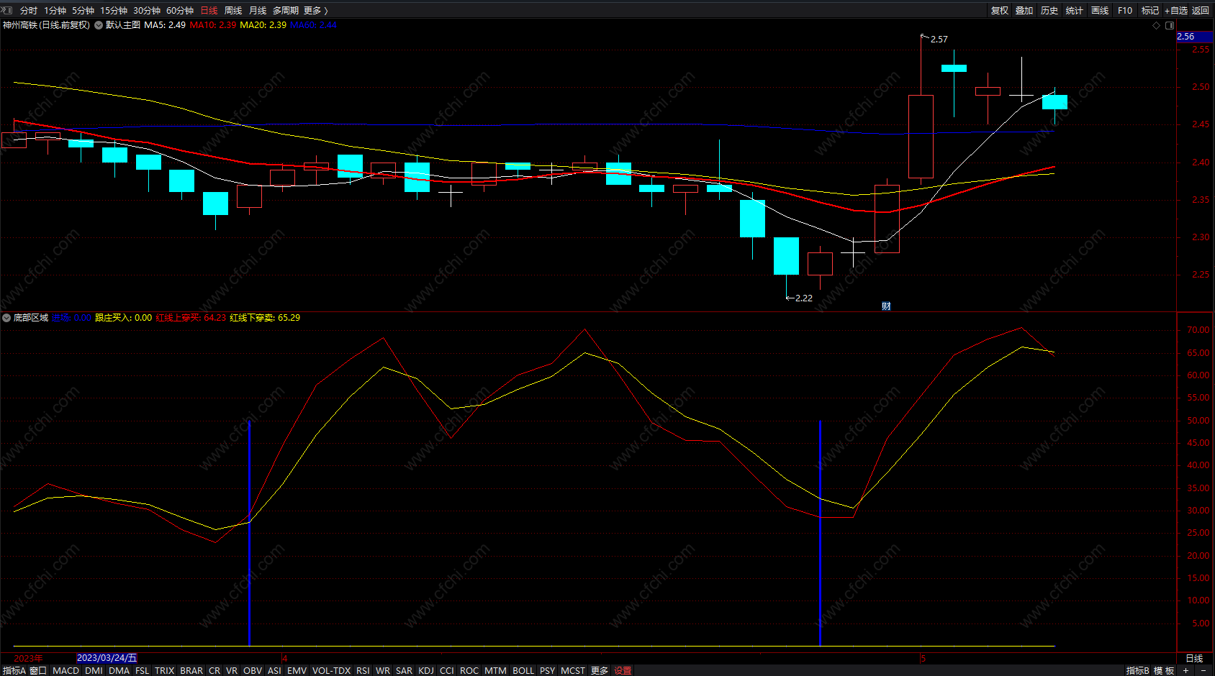Click the 2.57 high price annotation
1215x676 pixels.
(939, 40)
